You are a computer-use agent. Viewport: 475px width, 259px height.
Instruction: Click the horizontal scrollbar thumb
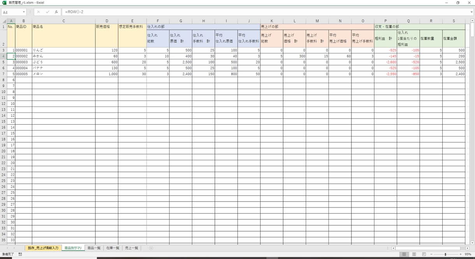tap(428, 248)
